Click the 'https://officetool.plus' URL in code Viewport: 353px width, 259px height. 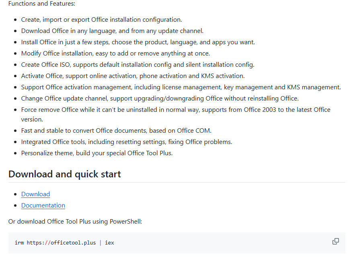(x=61, y=243)
